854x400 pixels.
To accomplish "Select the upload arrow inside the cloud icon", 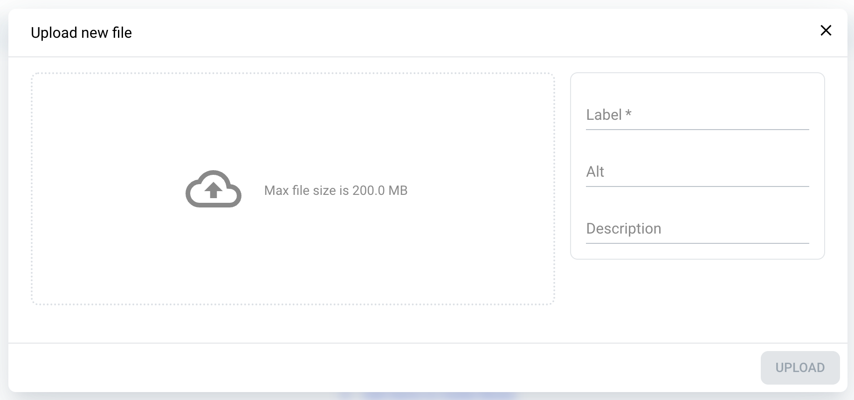I will [213, 190].
